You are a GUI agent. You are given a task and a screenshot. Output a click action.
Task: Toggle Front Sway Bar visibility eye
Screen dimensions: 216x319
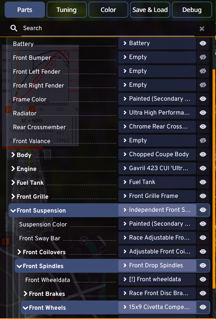coord(203,238)
